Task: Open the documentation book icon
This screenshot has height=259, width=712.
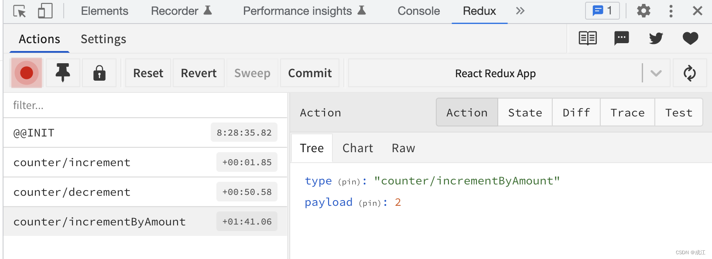Action: point(588,38)
